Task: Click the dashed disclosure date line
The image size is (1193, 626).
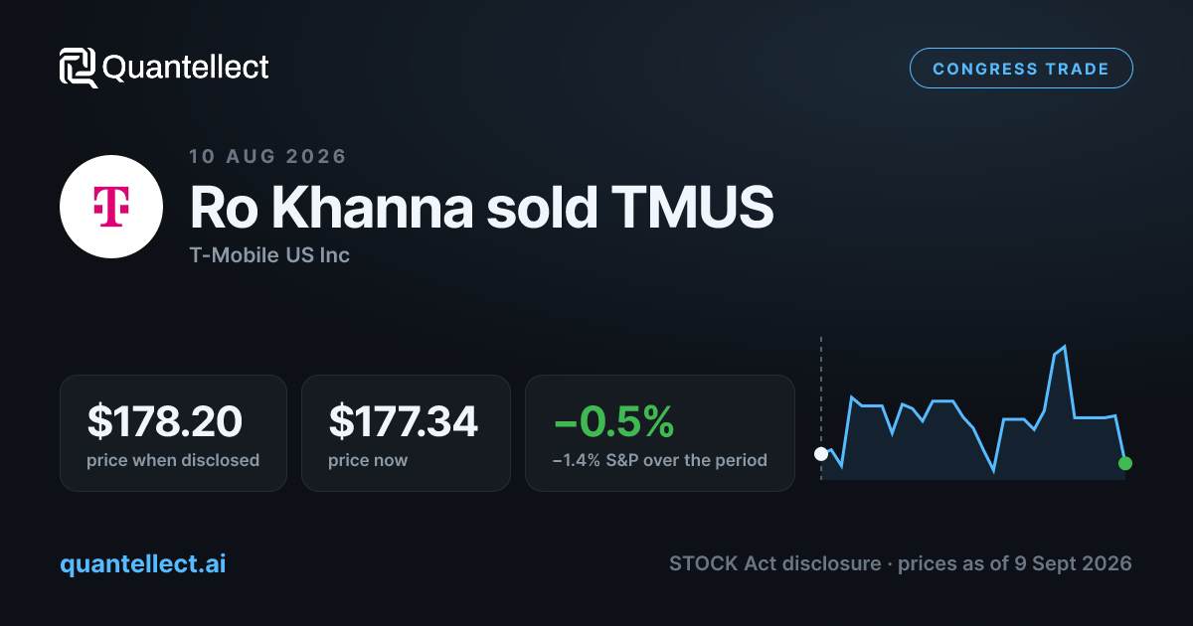Action: point(821,408)
